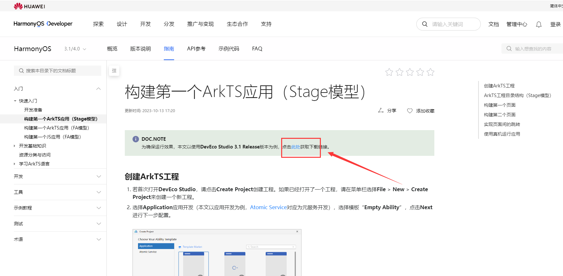Image resolution: width=563 pixels, height=276 pixels.
Task: Click the 添加收藏 label
Action: [x=425, y=111]
